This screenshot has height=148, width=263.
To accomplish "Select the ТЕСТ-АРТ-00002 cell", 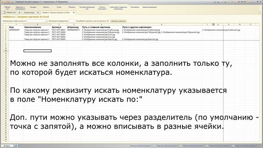I will 59,32.
